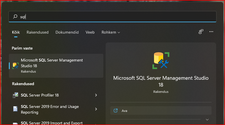
Task: Click the search magnifier icon
Action: [x=15, y=17]
